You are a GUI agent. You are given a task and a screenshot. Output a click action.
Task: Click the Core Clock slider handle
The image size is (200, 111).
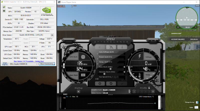point(110,69)
